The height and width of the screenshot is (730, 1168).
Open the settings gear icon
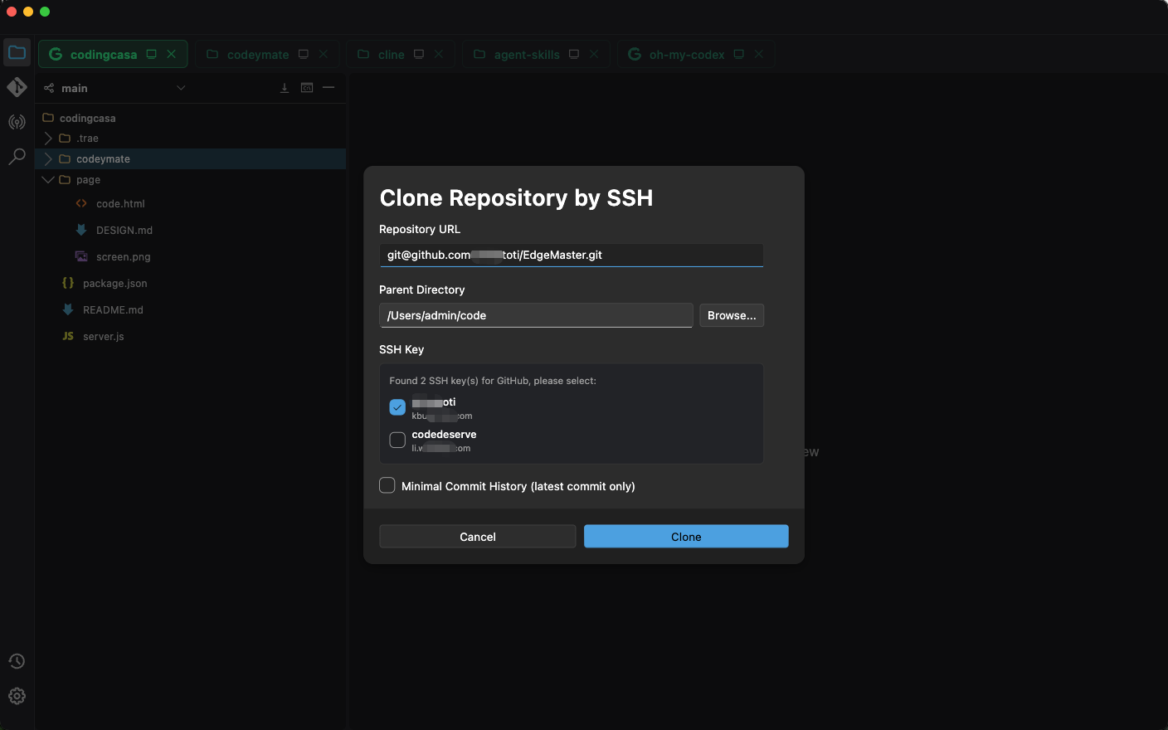(17, 696)
